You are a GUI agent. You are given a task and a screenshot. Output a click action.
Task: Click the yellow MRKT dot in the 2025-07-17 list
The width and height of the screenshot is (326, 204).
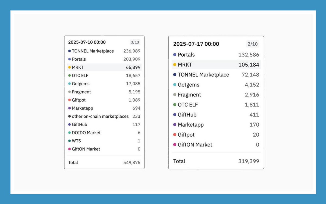(x=175, y=65)
